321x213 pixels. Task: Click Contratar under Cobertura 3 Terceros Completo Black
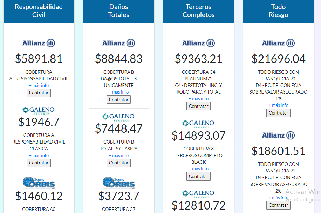tap(198, 176)
